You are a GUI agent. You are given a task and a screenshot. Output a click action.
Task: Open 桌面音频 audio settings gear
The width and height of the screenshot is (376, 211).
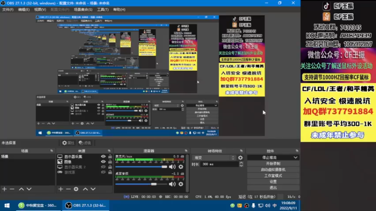[181, 184]
